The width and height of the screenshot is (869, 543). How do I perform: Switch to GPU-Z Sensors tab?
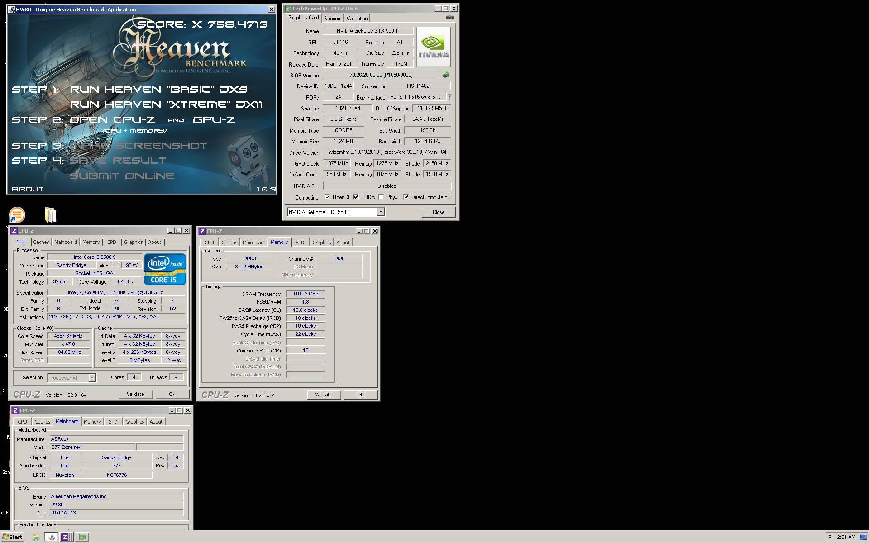pos(333,19)
